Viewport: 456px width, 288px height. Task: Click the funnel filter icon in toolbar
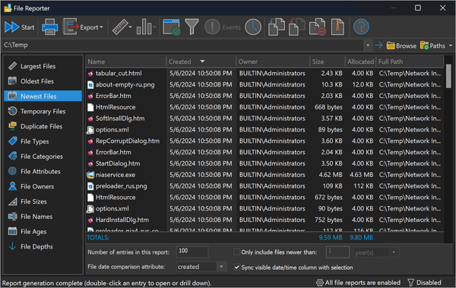click(x=192, y=27)
